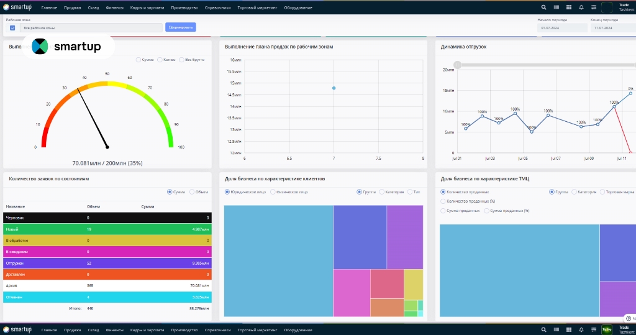Viewport: 636px width, 335px height.
Task: Click the apps grid icon in header
Action: [x=568, y=7]
